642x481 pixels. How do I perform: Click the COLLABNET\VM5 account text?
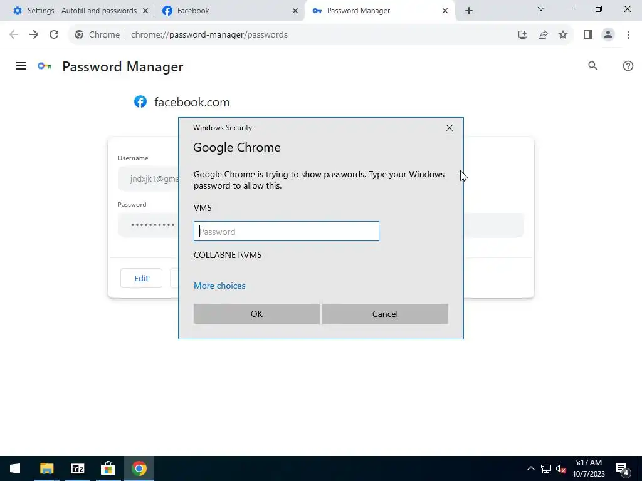228,255
